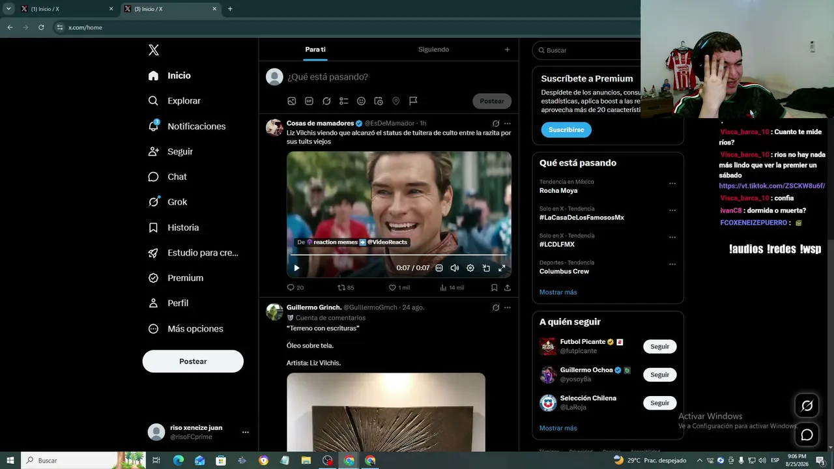Open the Seguir sidebar item

click(170, 152)
